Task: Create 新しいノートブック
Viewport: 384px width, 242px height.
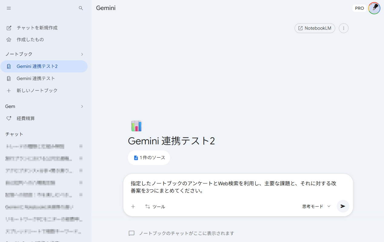Action: 44,90
